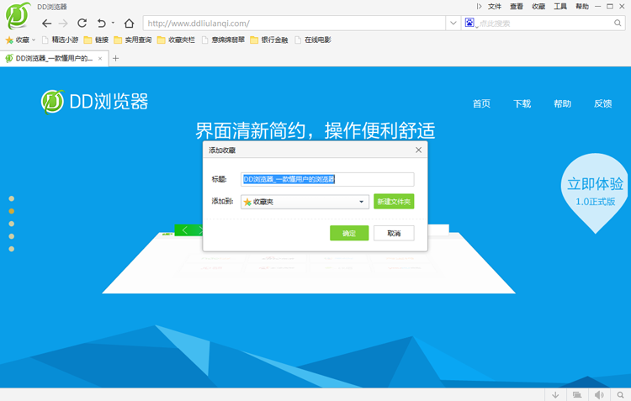Viewport: 631px width, 401px height.
Task: Select the first slide indicator dot
Action: tap(12, 198)
